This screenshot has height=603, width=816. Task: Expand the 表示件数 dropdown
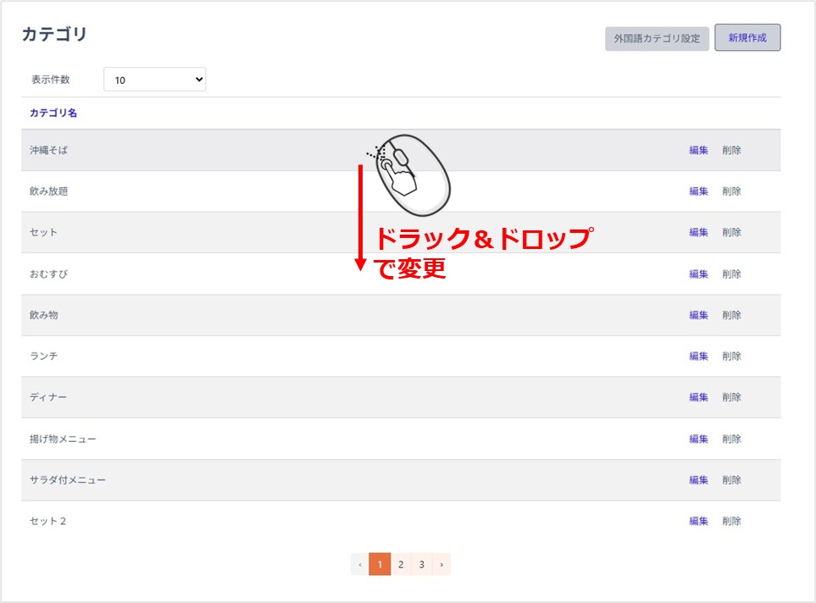point(154,80)
